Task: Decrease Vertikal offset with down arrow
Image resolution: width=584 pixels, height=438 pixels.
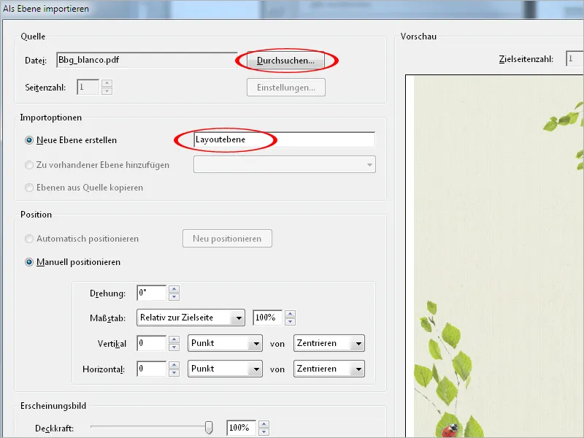Action: [174, 347]
